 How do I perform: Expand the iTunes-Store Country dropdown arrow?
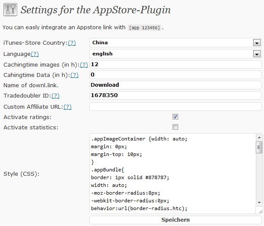(x=257, y=43)
